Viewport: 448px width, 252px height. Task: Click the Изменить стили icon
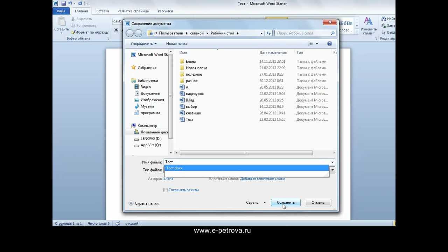point(369,21)
